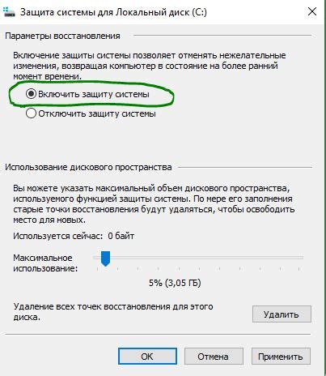The height and width of the screenshot is (376, 326).
Task: Click the Включить защиту системы label text
Action: point(94,94)
